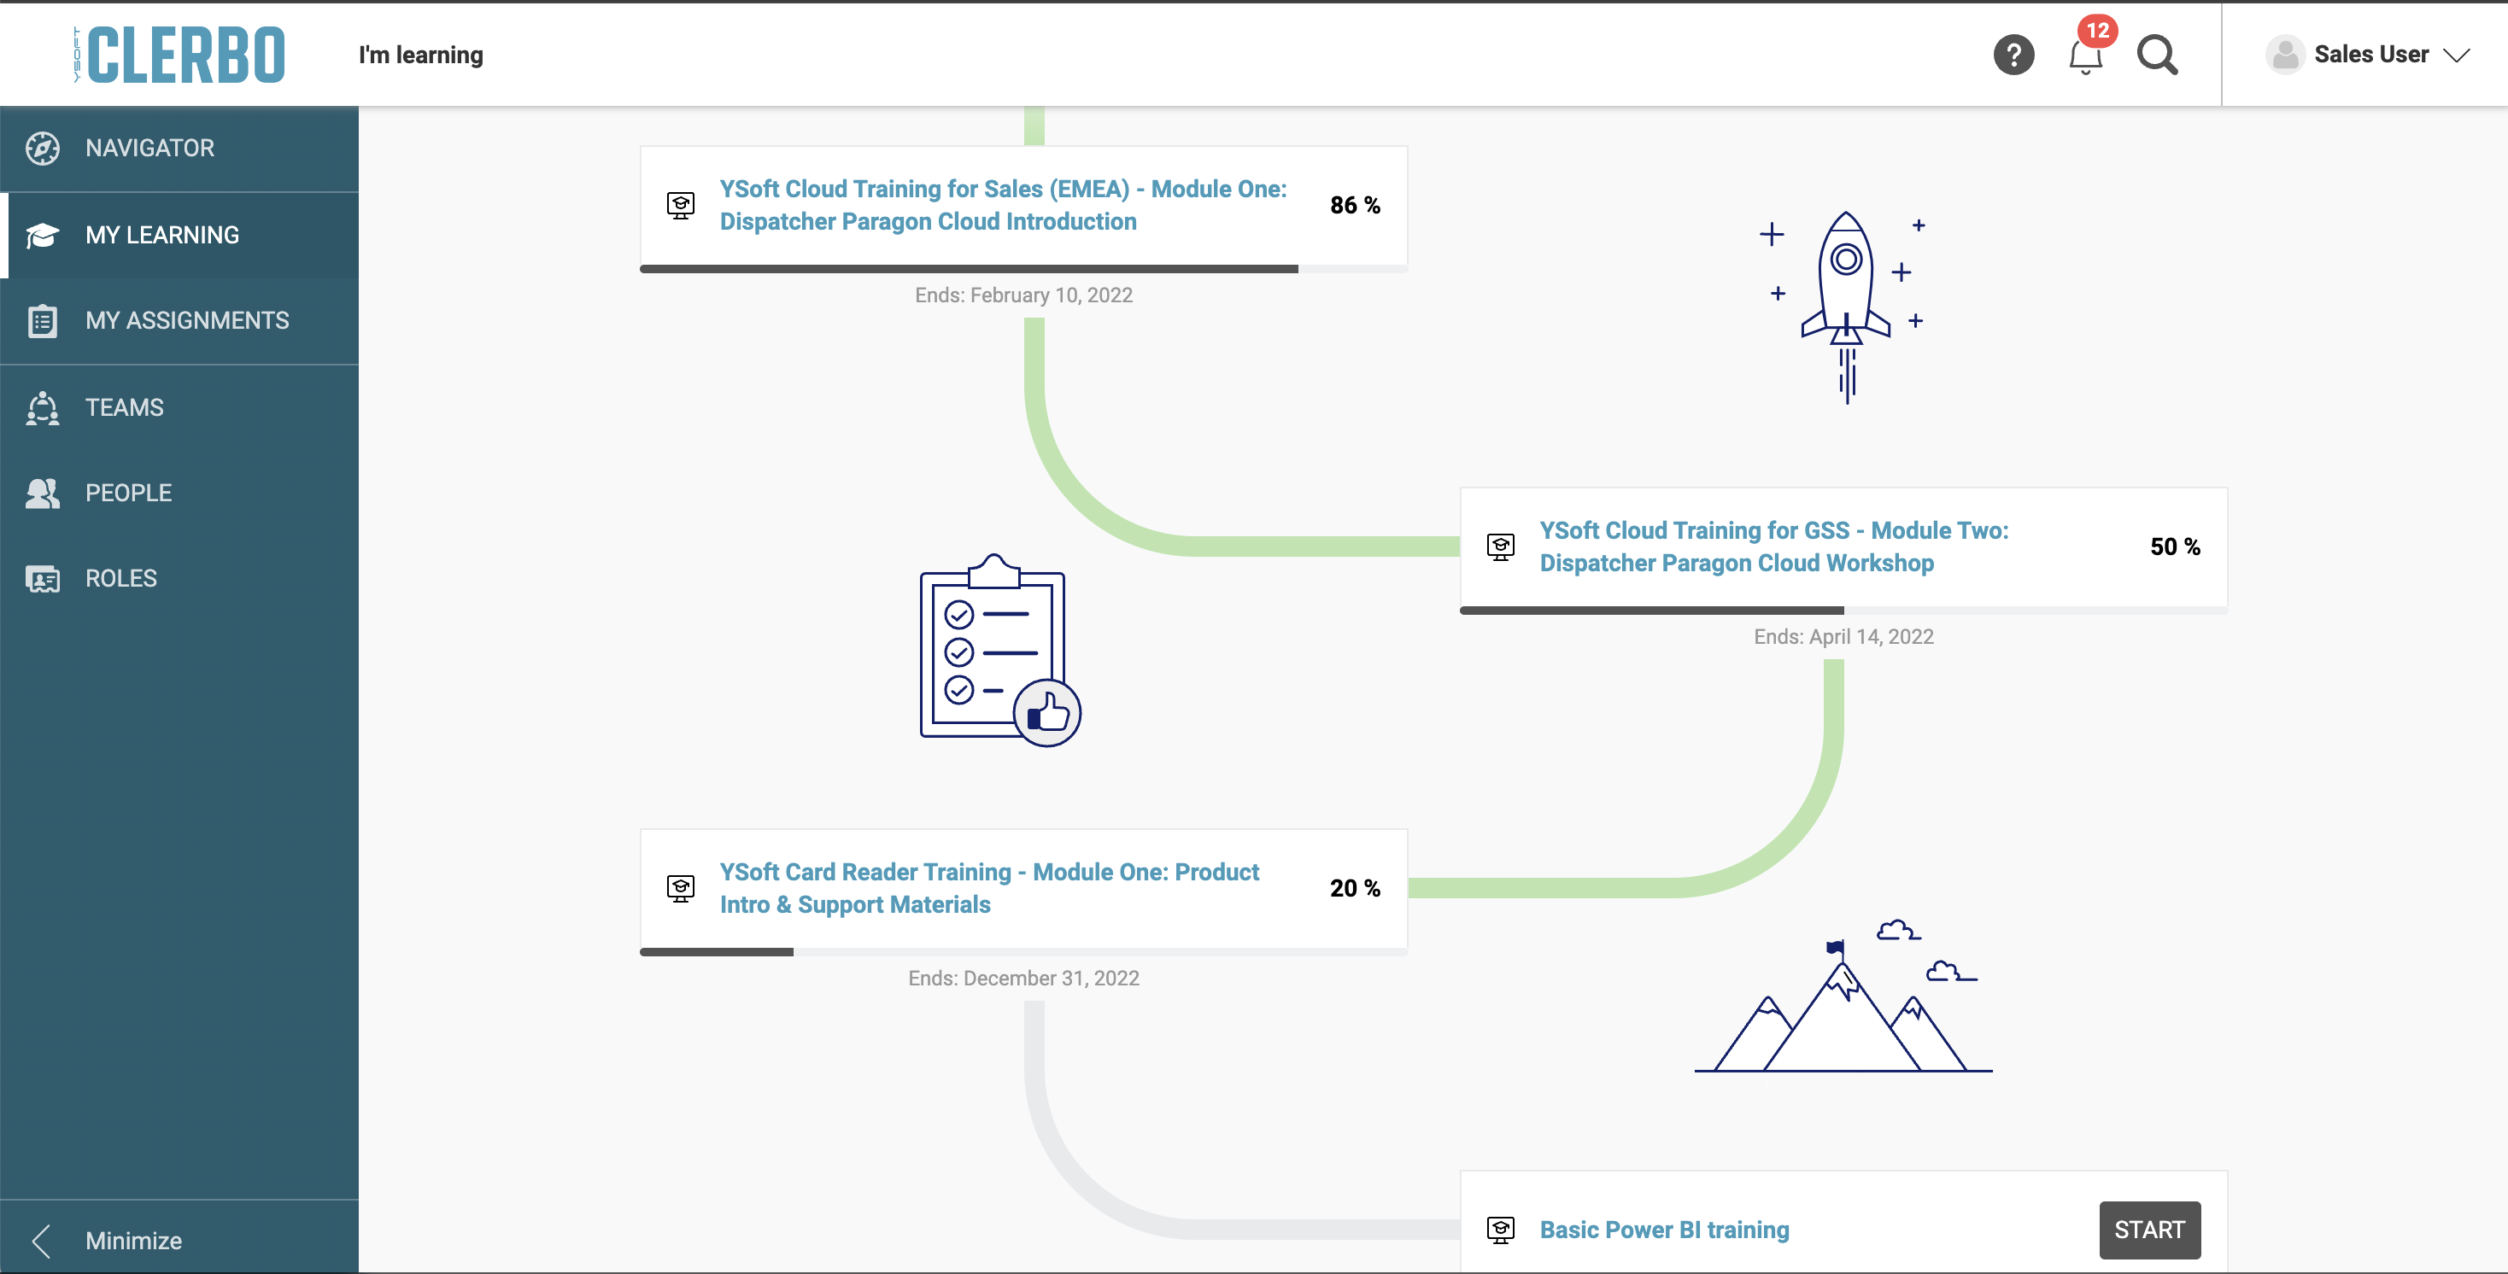2508x1274 pixels.
Task: Open the Navigator menu item
Action: [x=179, y=148]
